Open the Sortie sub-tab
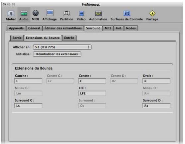This screenshot has height=144, width=185. pos(17,38)
